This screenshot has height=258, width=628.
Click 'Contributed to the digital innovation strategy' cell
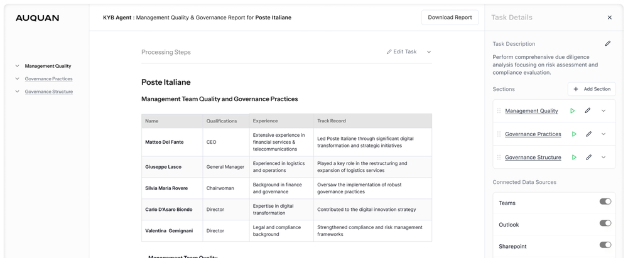372,209
